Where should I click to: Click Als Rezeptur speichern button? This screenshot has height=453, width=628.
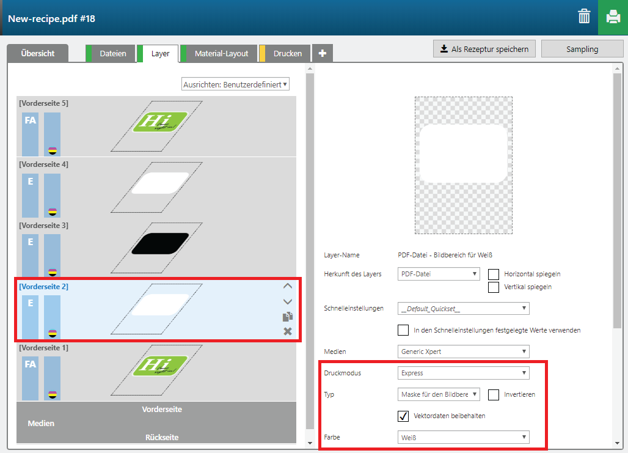pyautogui.click(x=484, y=49)
